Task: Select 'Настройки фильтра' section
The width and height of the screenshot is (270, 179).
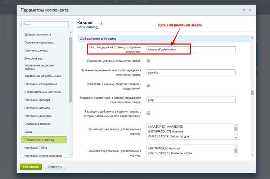Action: 37,100
